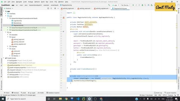180x101 pixels.
Task: Switch to the activity_main.xml editor tab
Action: coord(85,8)
